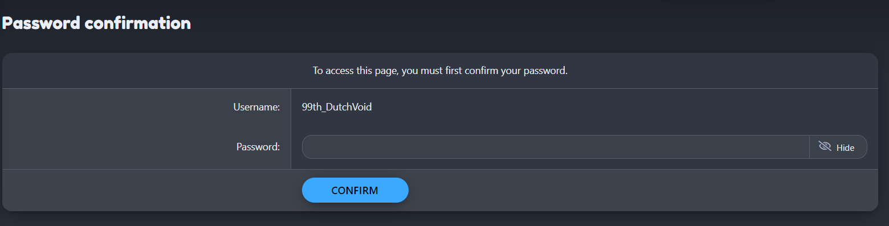889x226 pixels.
Task: Click the eye-slash icon beside Hide
Action: pyautogui.click(x=825, y=147)
